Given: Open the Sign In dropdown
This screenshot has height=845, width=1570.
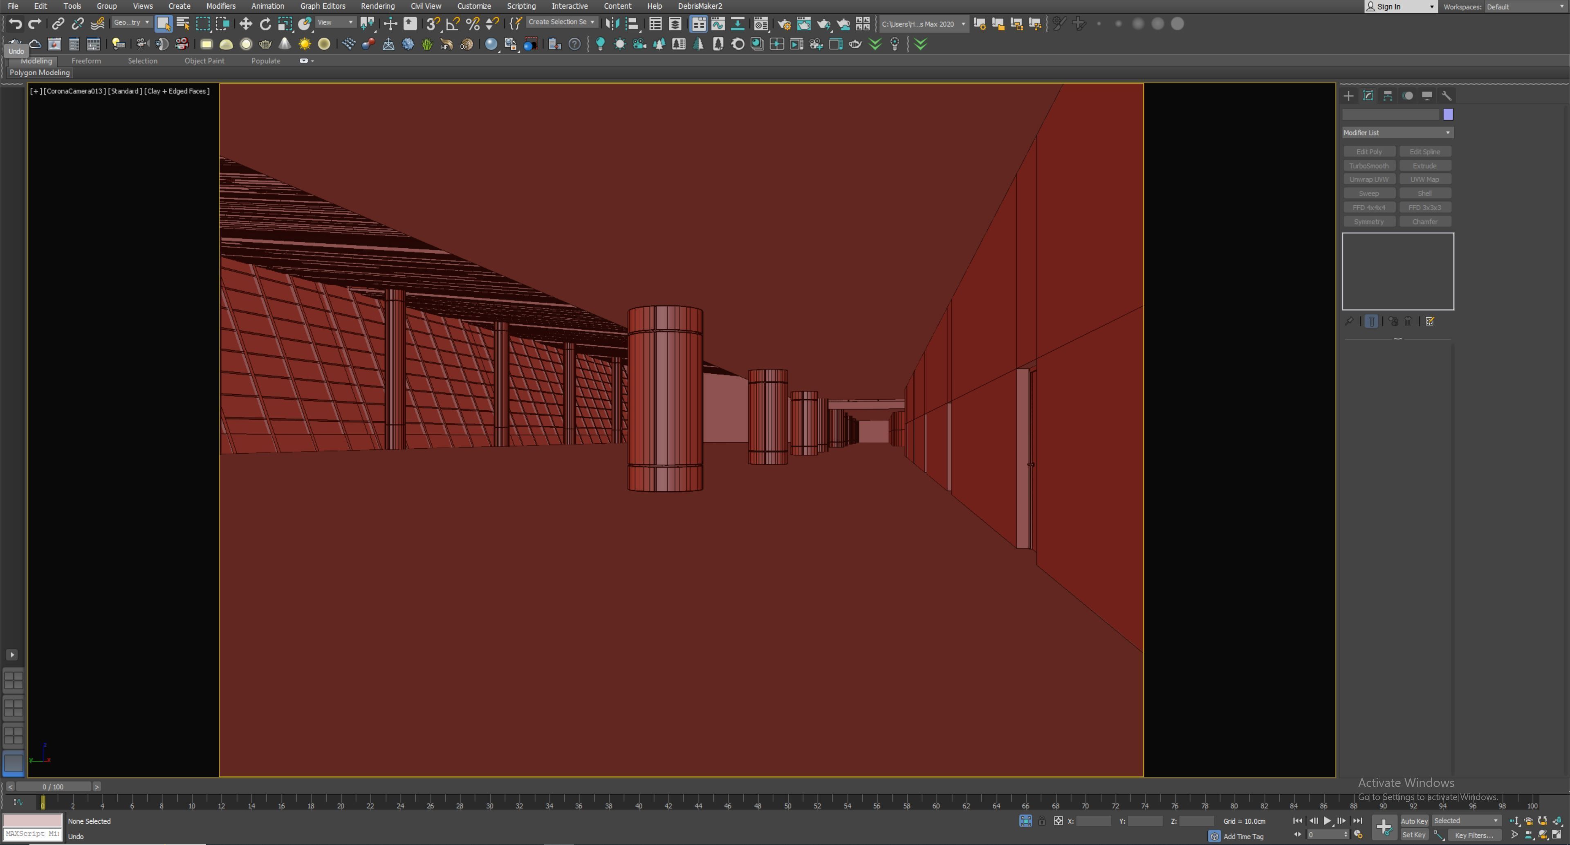Looking at the screenshot, I should coord(1401,7).
